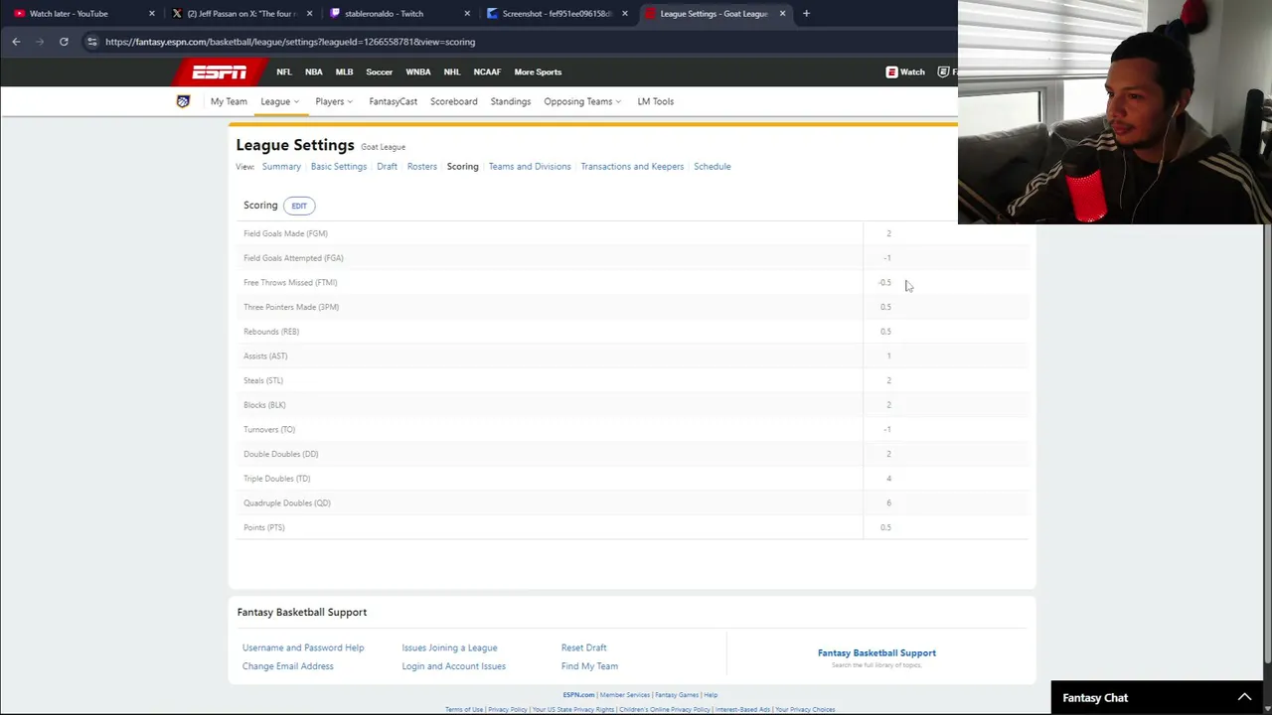Open the ESPN.com footer link

(578, 695)
